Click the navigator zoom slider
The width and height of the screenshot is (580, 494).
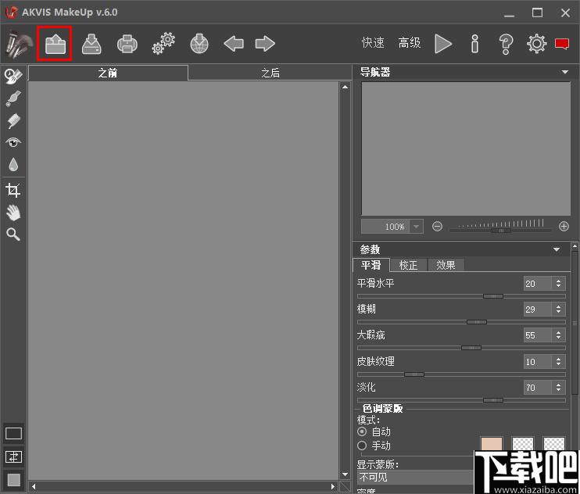501,231
